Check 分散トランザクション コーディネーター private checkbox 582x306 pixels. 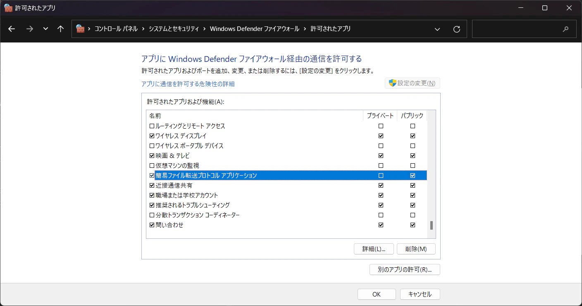pos(381,215)
